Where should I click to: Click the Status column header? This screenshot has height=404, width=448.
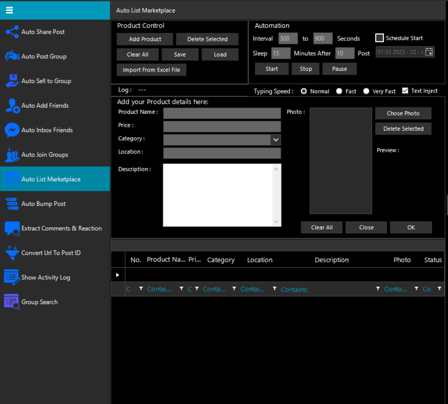(x=433, y=260)
